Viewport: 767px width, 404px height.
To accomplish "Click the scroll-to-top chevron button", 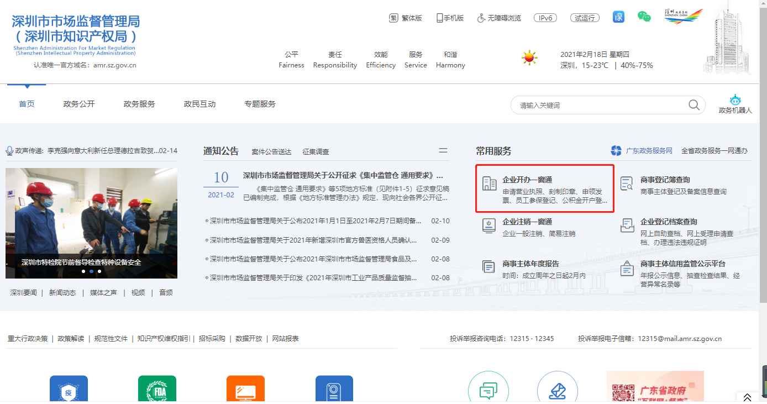I will click(x=747, y=397).
